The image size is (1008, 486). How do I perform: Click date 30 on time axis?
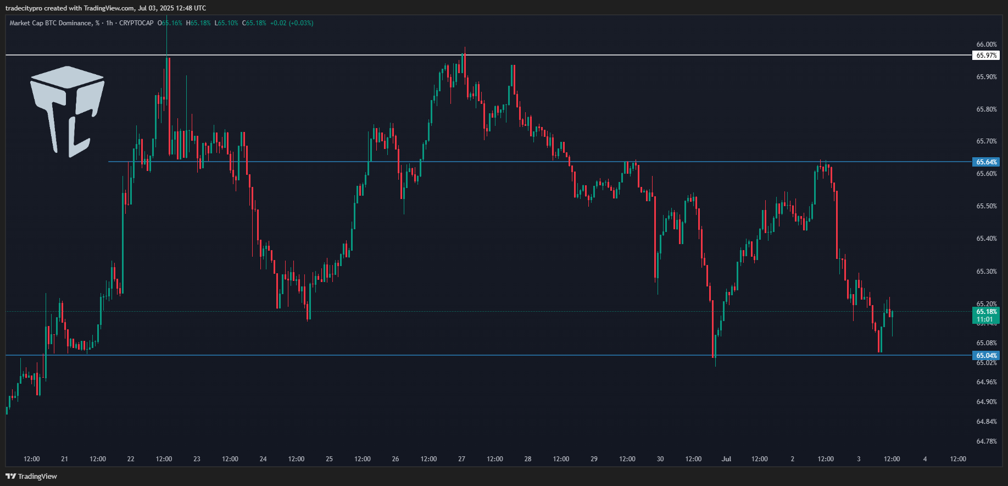click(660, 459)
